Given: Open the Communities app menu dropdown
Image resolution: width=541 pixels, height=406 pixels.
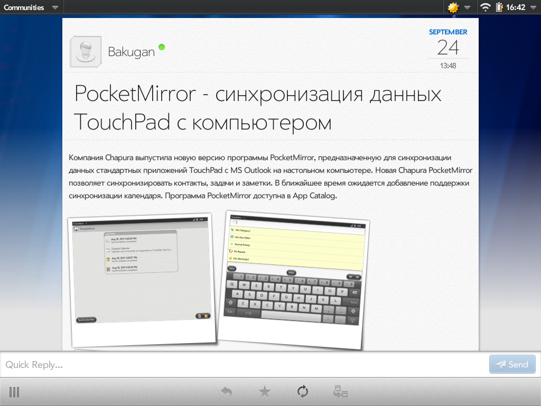Looking at the screenshot, I should [31, 7].
